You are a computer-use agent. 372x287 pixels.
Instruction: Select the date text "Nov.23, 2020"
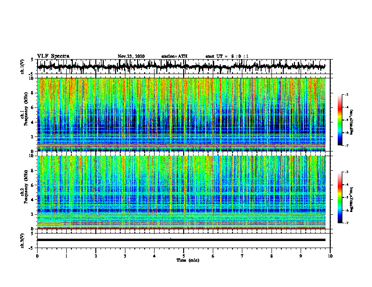(131, 56)
